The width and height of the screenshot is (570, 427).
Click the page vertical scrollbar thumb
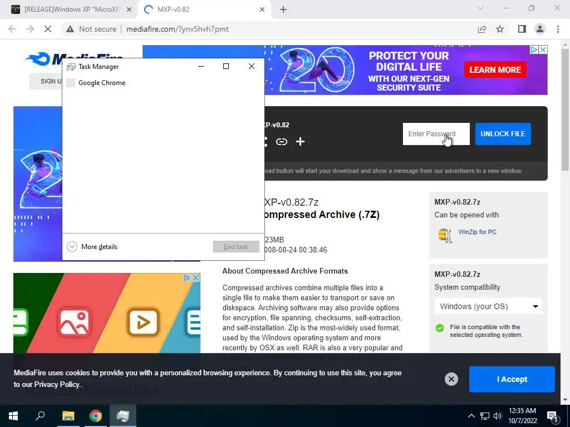click(x=565, y=109)
